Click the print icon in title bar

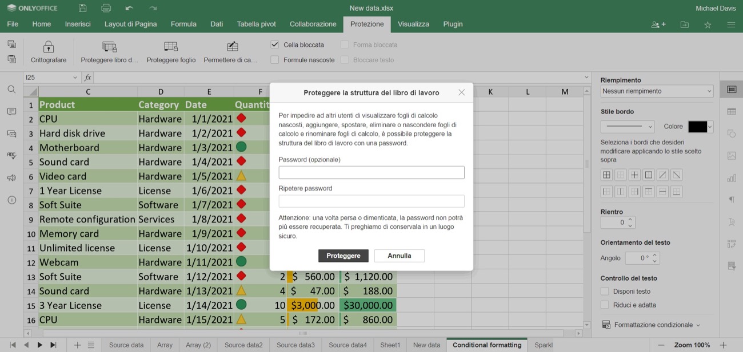click(x=106, y=8)
